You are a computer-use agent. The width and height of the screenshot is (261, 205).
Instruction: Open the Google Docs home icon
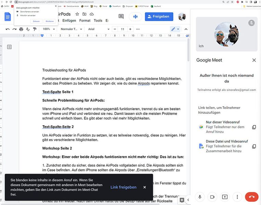(8, 17)
